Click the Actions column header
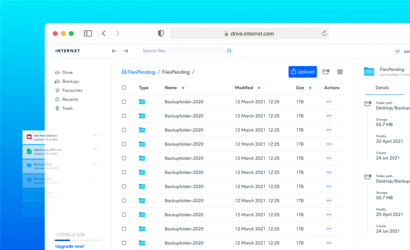410x250 pixels. pos(332,88)
